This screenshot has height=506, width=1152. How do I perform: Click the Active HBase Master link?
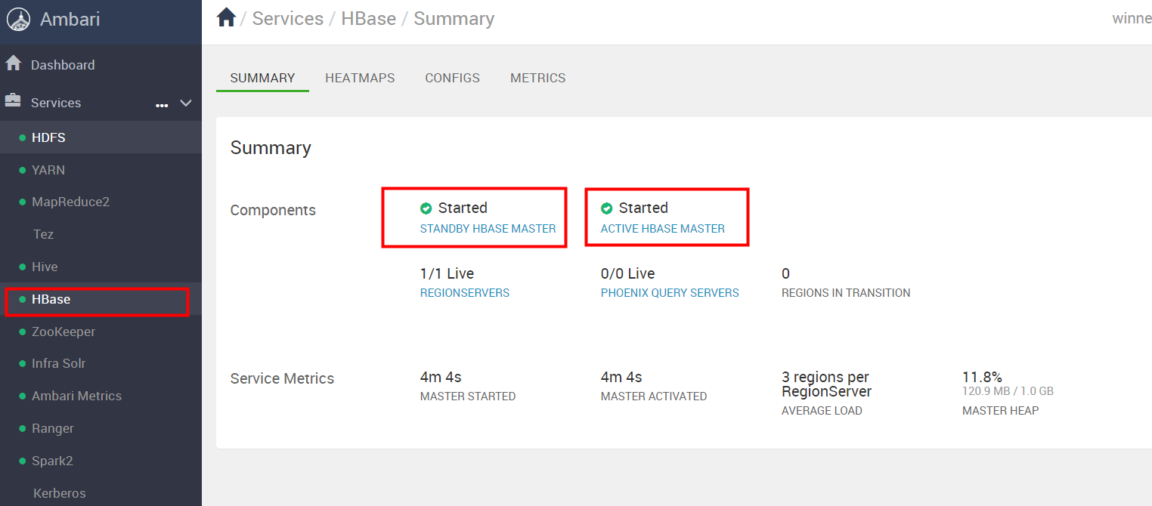[662, 229]
